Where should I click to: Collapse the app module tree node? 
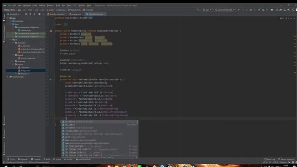(x=8, y=18)
